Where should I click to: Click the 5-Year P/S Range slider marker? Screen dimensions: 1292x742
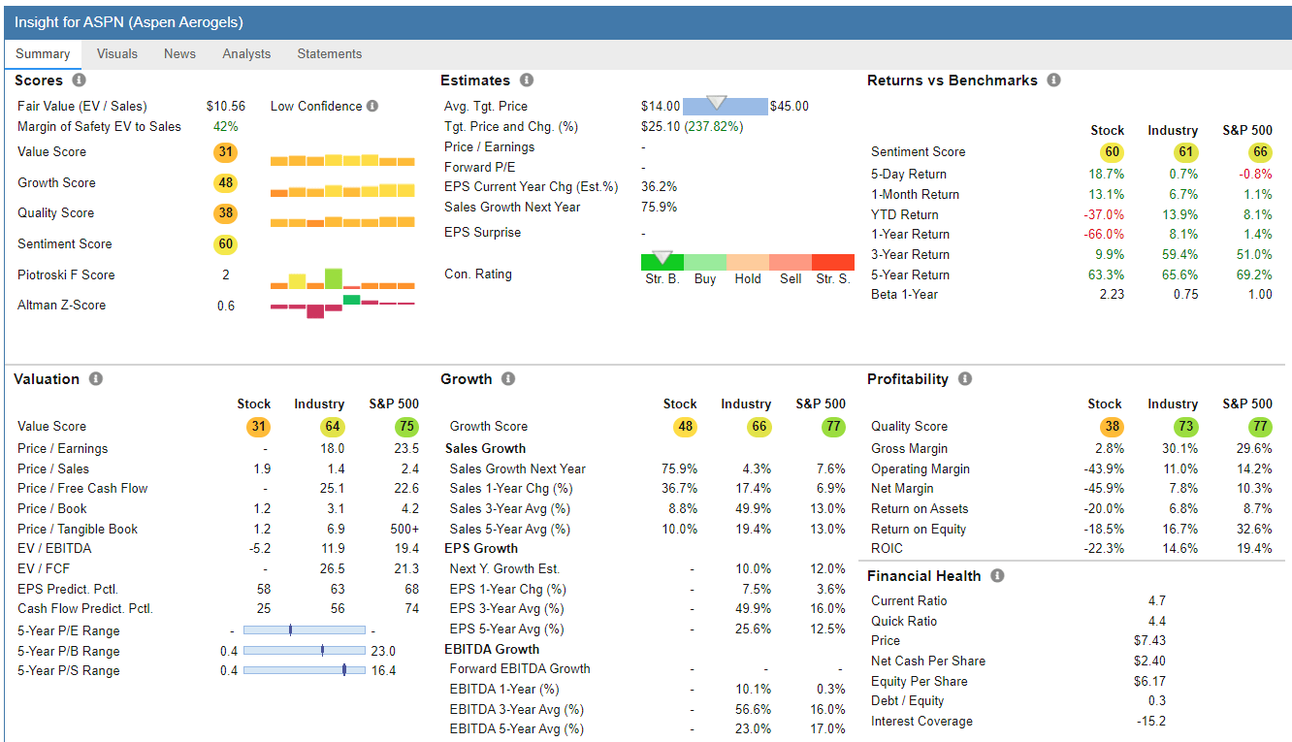[x=344, y=670]
